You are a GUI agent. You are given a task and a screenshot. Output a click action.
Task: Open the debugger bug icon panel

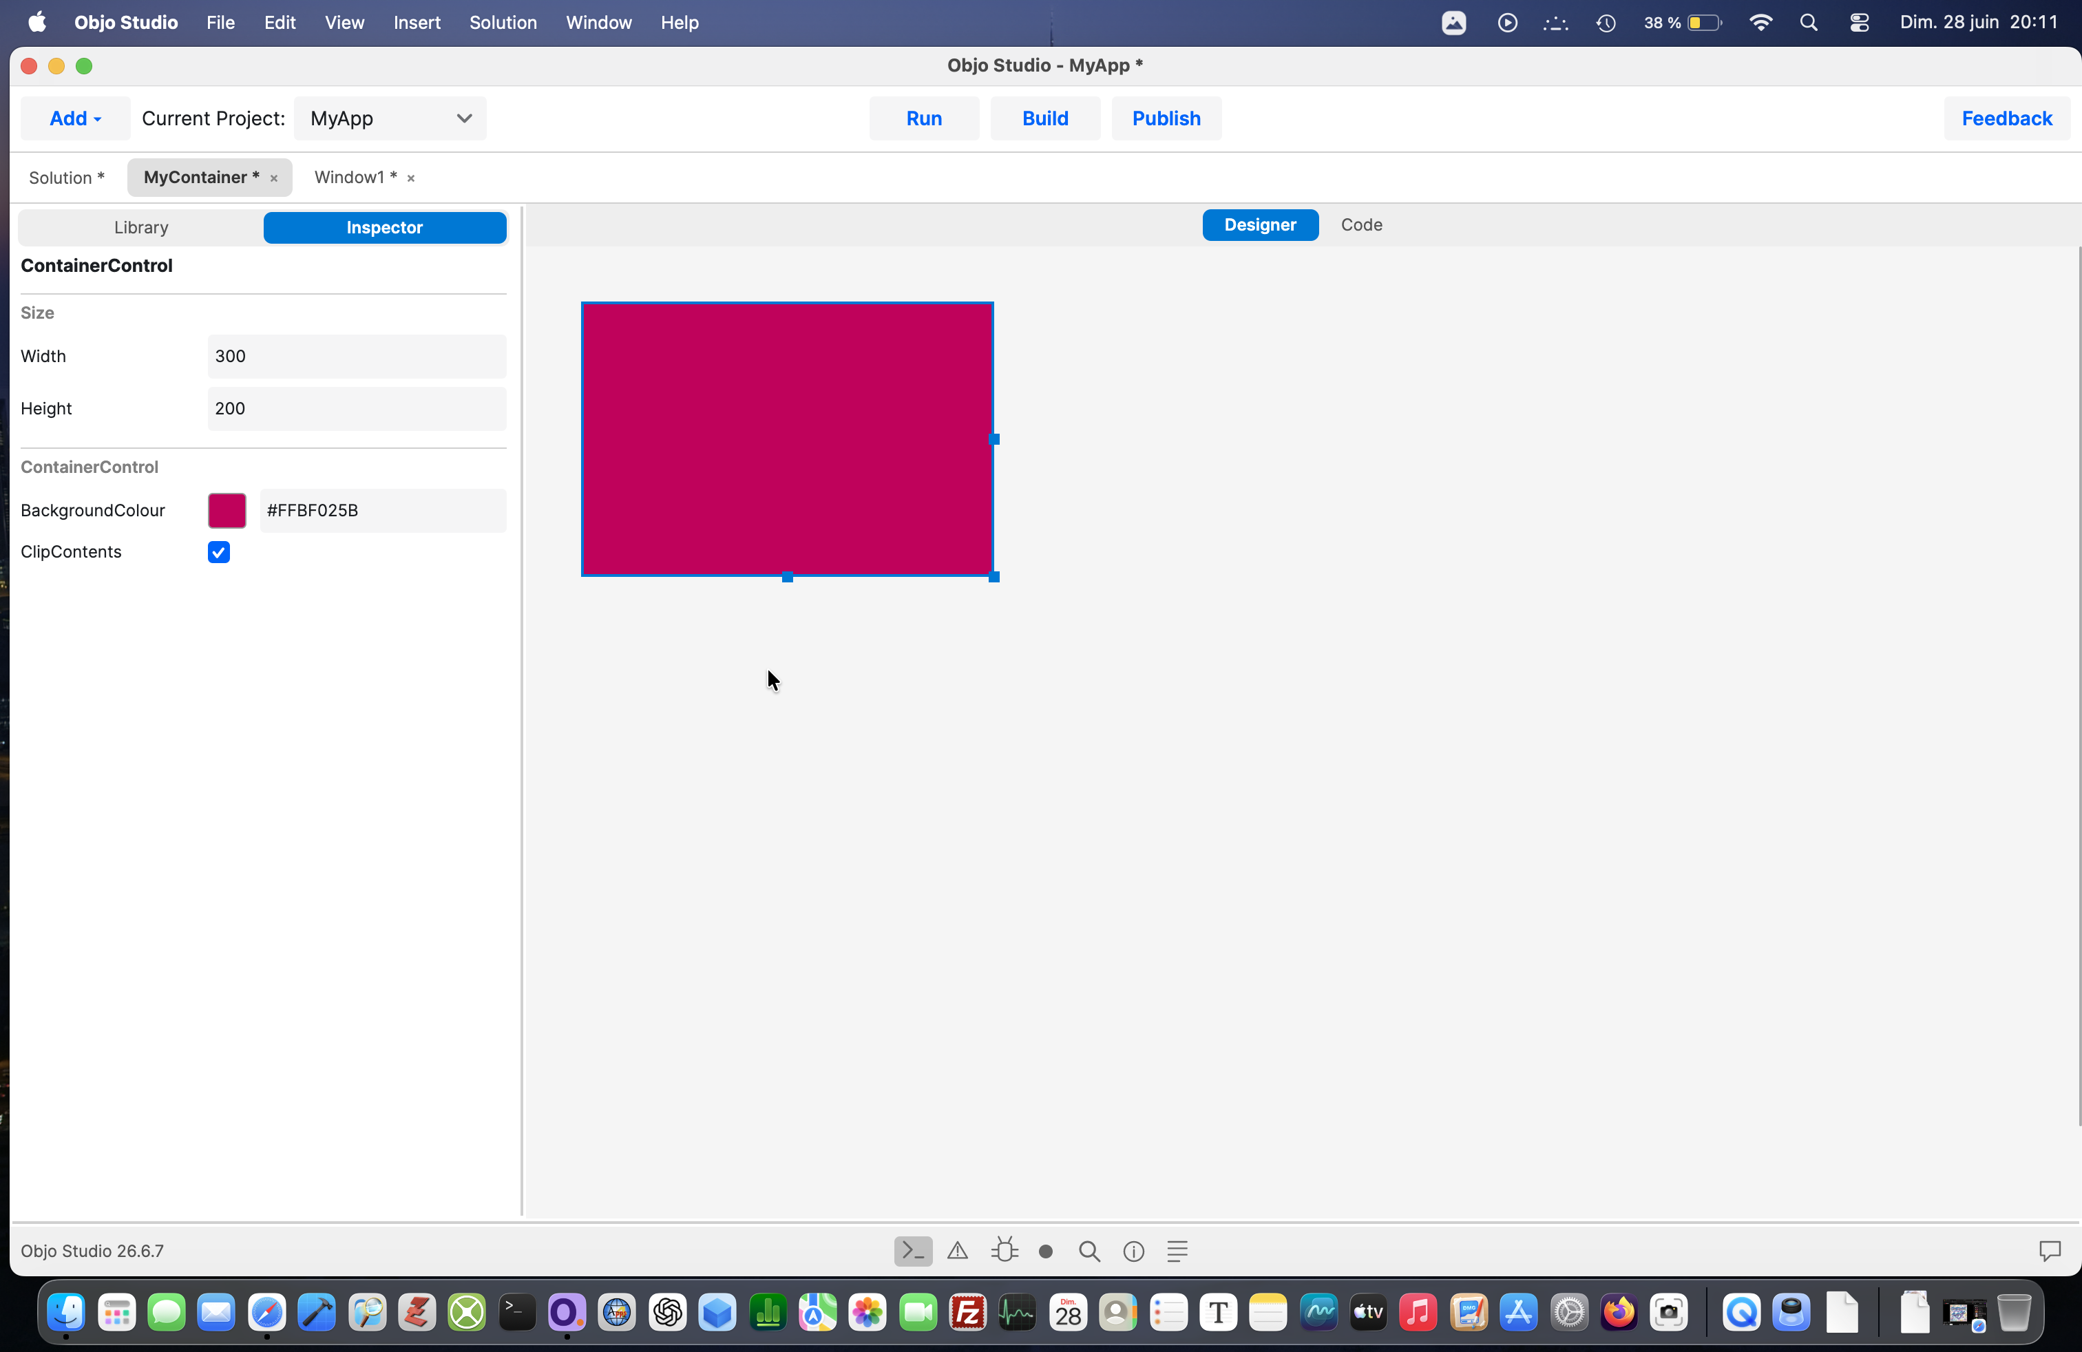pos(1005,1251)
